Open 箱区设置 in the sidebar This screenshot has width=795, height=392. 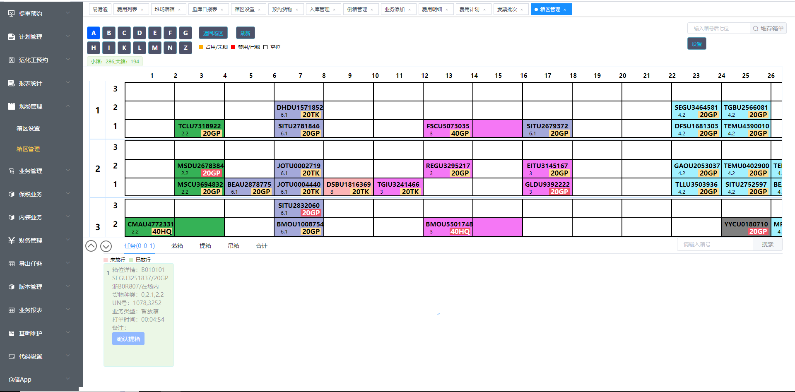[28, 128]
